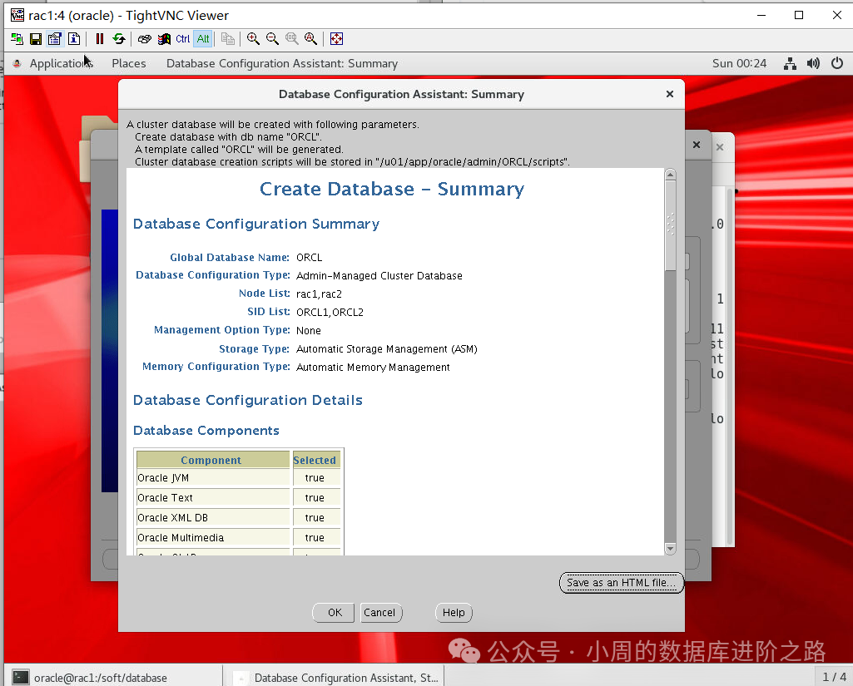Toggle the Alt key toolbar button

pos(202,38)
